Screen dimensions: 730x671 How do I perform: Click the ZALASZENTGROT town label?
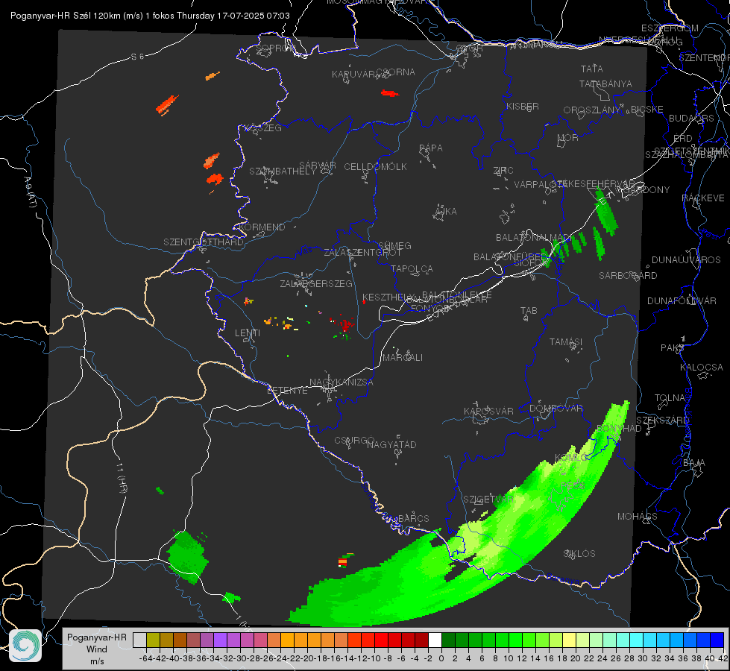(362, 253)
